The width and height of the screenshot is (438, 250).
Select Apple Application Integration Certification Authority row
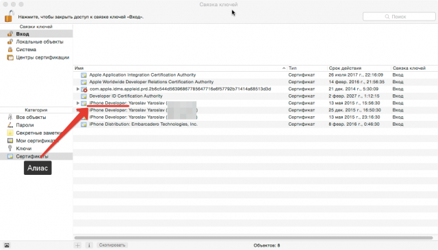pyautogui.click(x=255, y=74)
